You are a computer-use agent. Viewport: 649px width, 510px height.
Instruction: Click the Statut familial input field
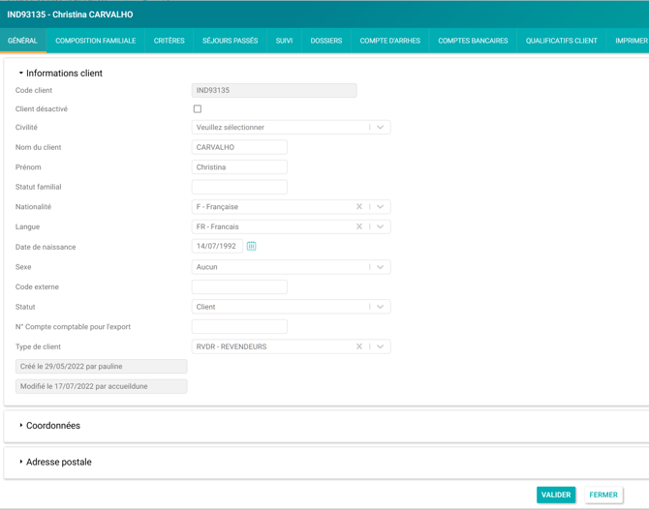[239, 187]
